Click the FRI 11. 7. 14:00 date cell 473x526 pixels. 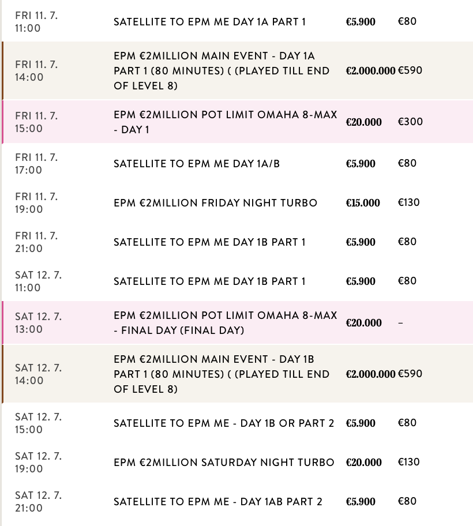click(36, 71)
